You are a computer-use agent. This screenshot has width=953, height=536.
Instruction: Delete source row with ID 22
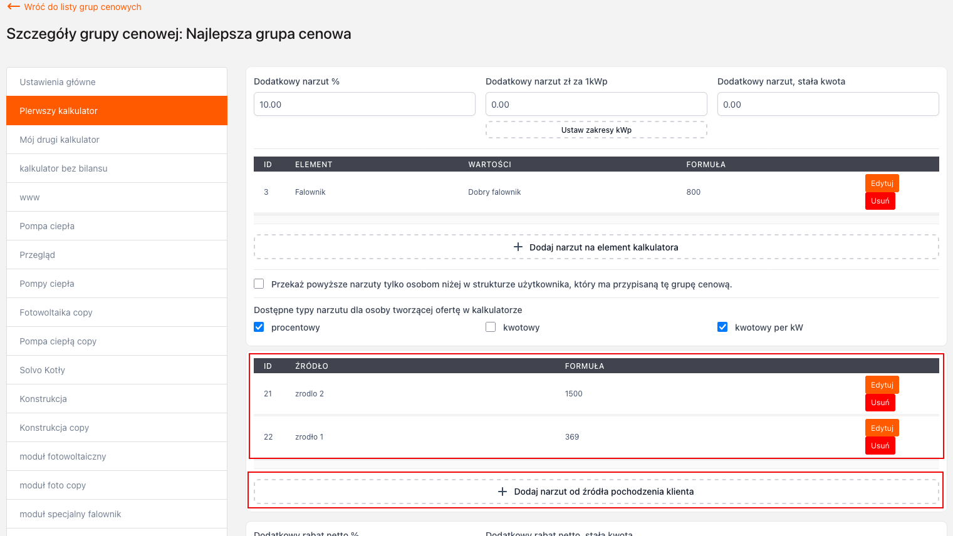tap(880, 446)
